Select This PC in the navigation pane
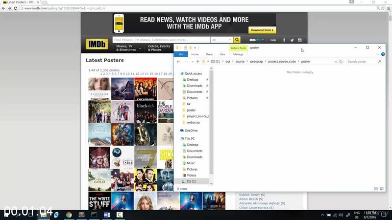This screenshot has height=220, width=392. coord(190,139)
